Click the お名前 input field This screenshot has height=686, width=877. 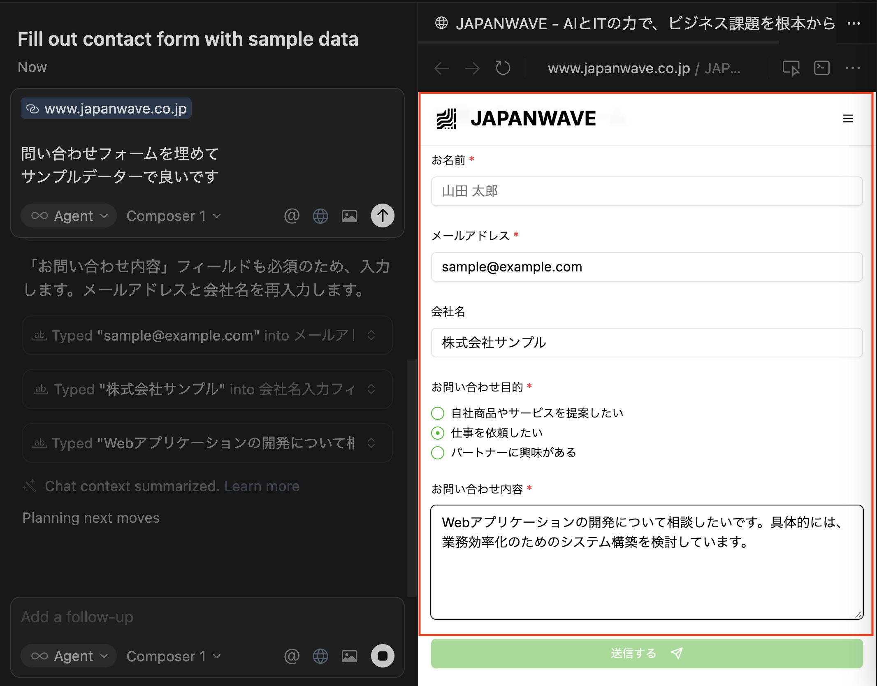(x=647, y=191)
